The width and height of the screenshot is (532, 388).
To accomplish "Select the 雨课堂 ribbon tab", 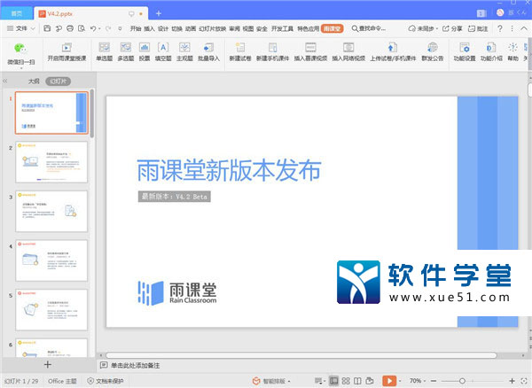I will click(332, 29).
